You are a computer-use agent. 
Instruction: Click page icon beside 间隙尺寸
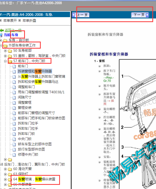[x=14, y=97]
